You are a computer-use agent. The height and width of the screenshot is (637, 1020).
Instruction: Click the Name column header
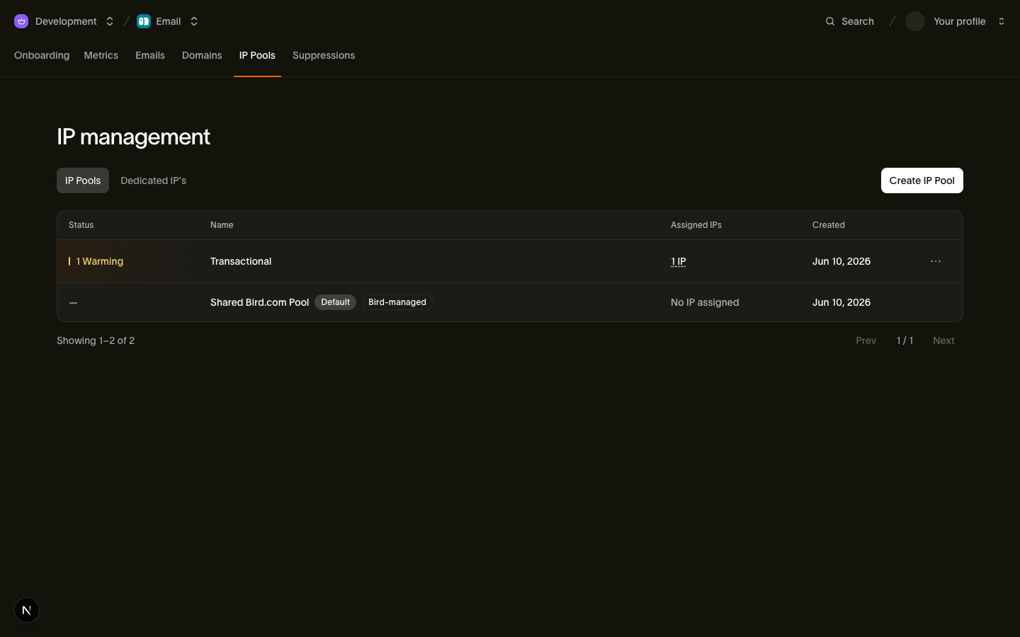tap(222, 225)
